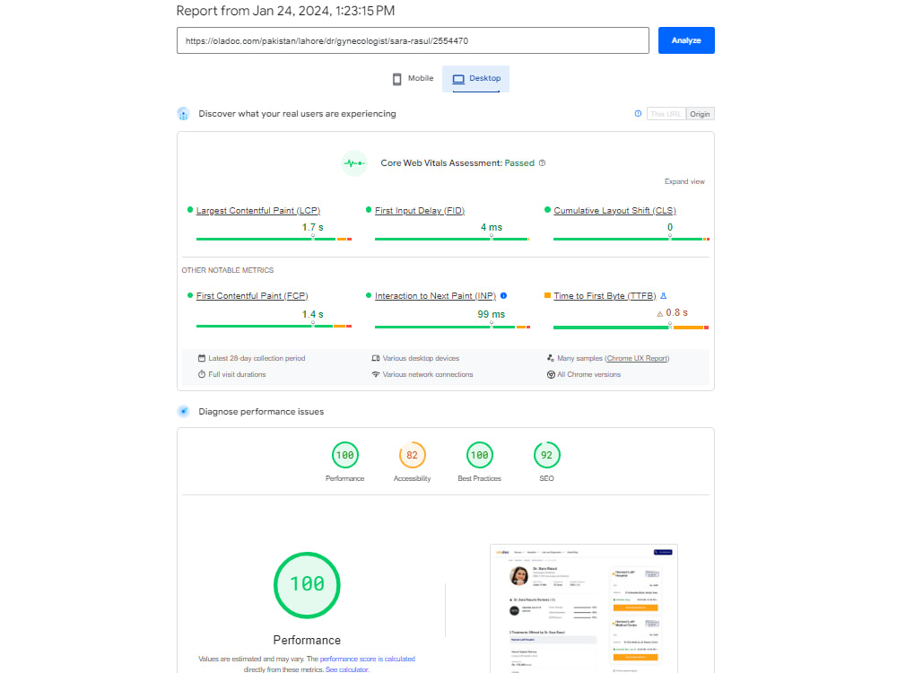897x673 pixels.
Task: Open the See calculator link
Action: point(346,669)
